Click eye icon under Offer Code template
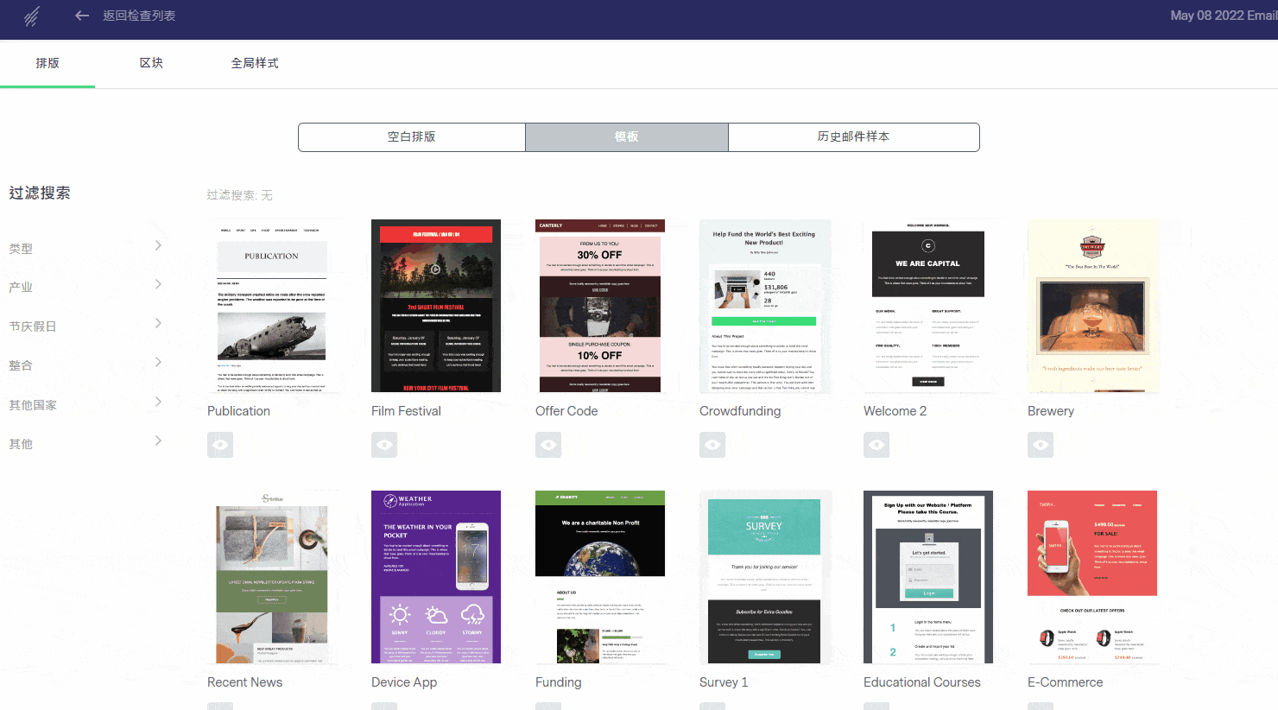 click(x=548, y=445)
